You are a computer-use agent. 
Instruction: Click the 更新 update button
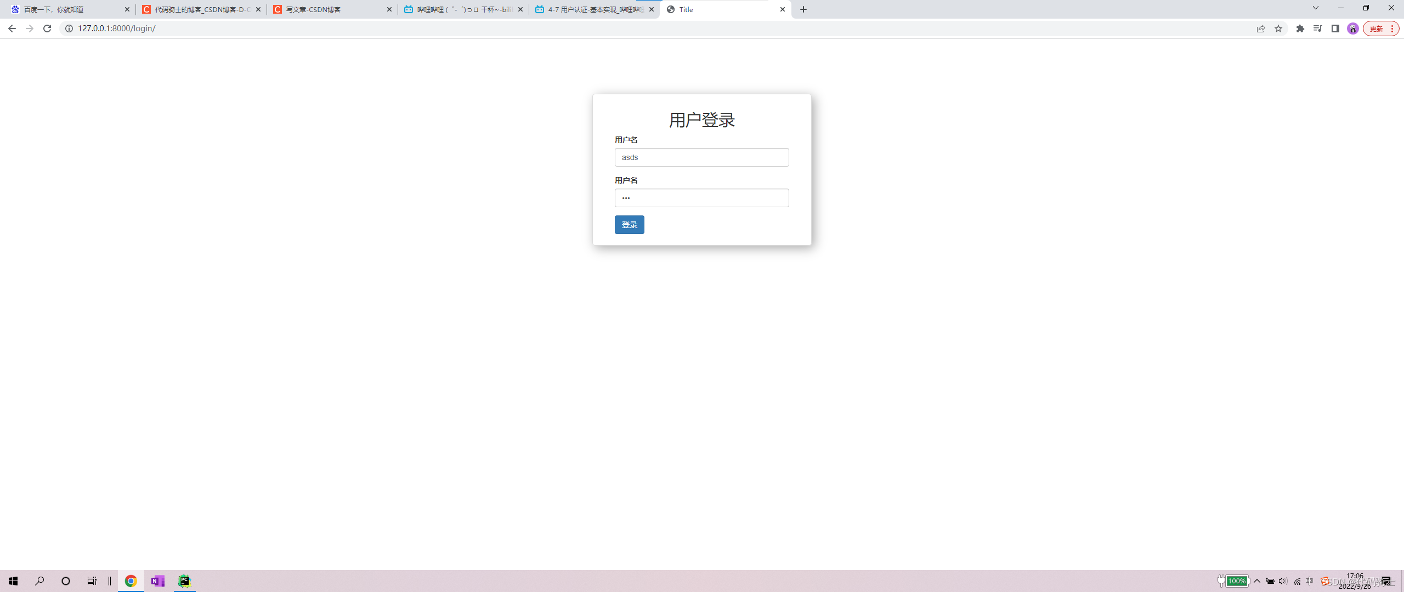click(1381, 29)
